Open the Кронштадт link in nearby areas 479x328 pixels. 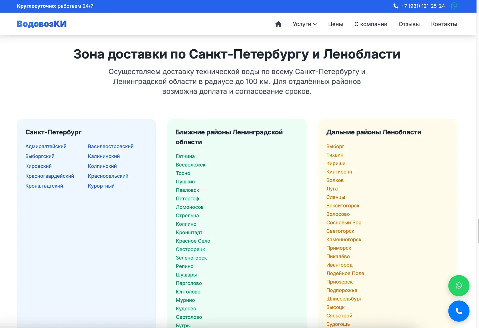point(189,232)
